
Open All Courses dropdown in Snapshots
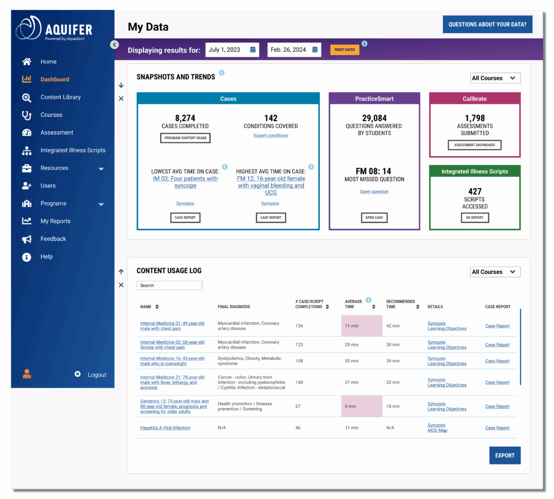pos(495,78)
